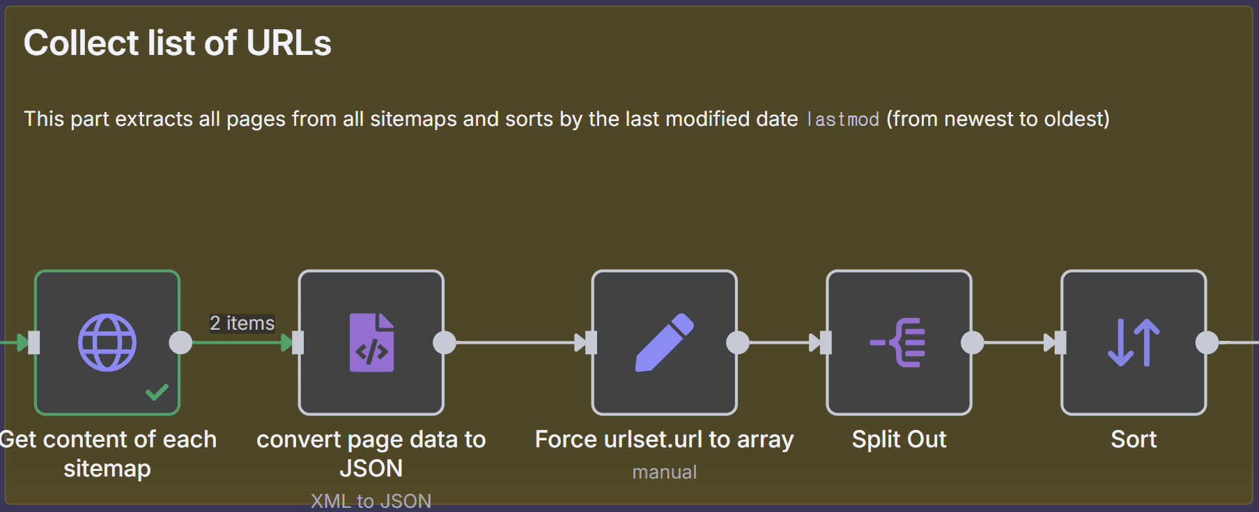
Task: Click output connector of Split Out node
Action: pyautogui.click(x=973, y=342)
